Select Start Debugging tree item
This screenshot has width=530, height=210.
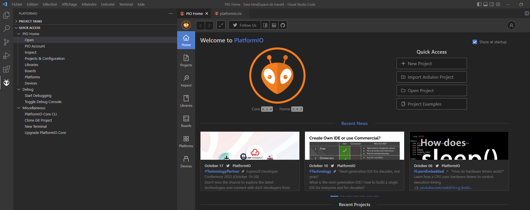[x=38, y=95]
